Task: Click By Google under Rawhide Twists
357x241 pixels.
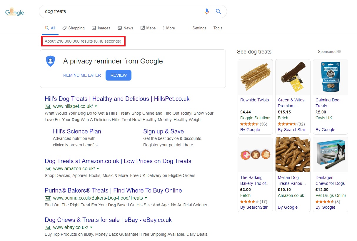Action: (250, 130)
